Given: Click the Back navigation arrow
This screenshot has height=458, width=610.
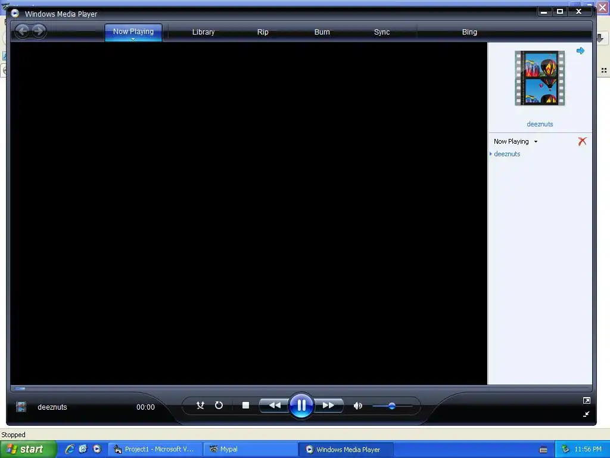Looking at the screenshot, I should pyautogui.click(x=23, y=31).
